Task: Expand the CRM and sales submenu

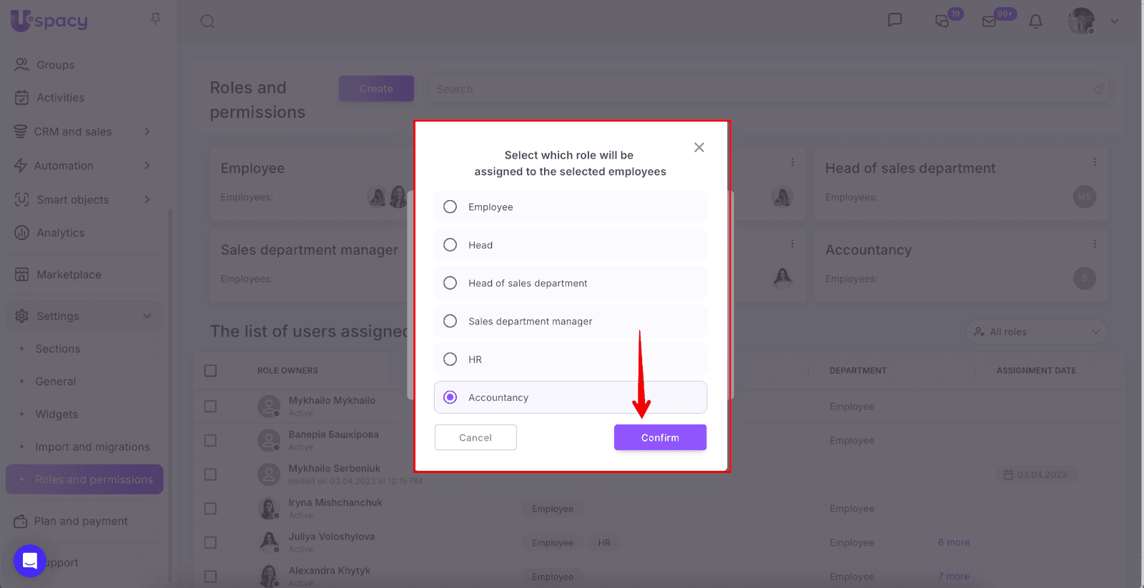Action: 147,131
